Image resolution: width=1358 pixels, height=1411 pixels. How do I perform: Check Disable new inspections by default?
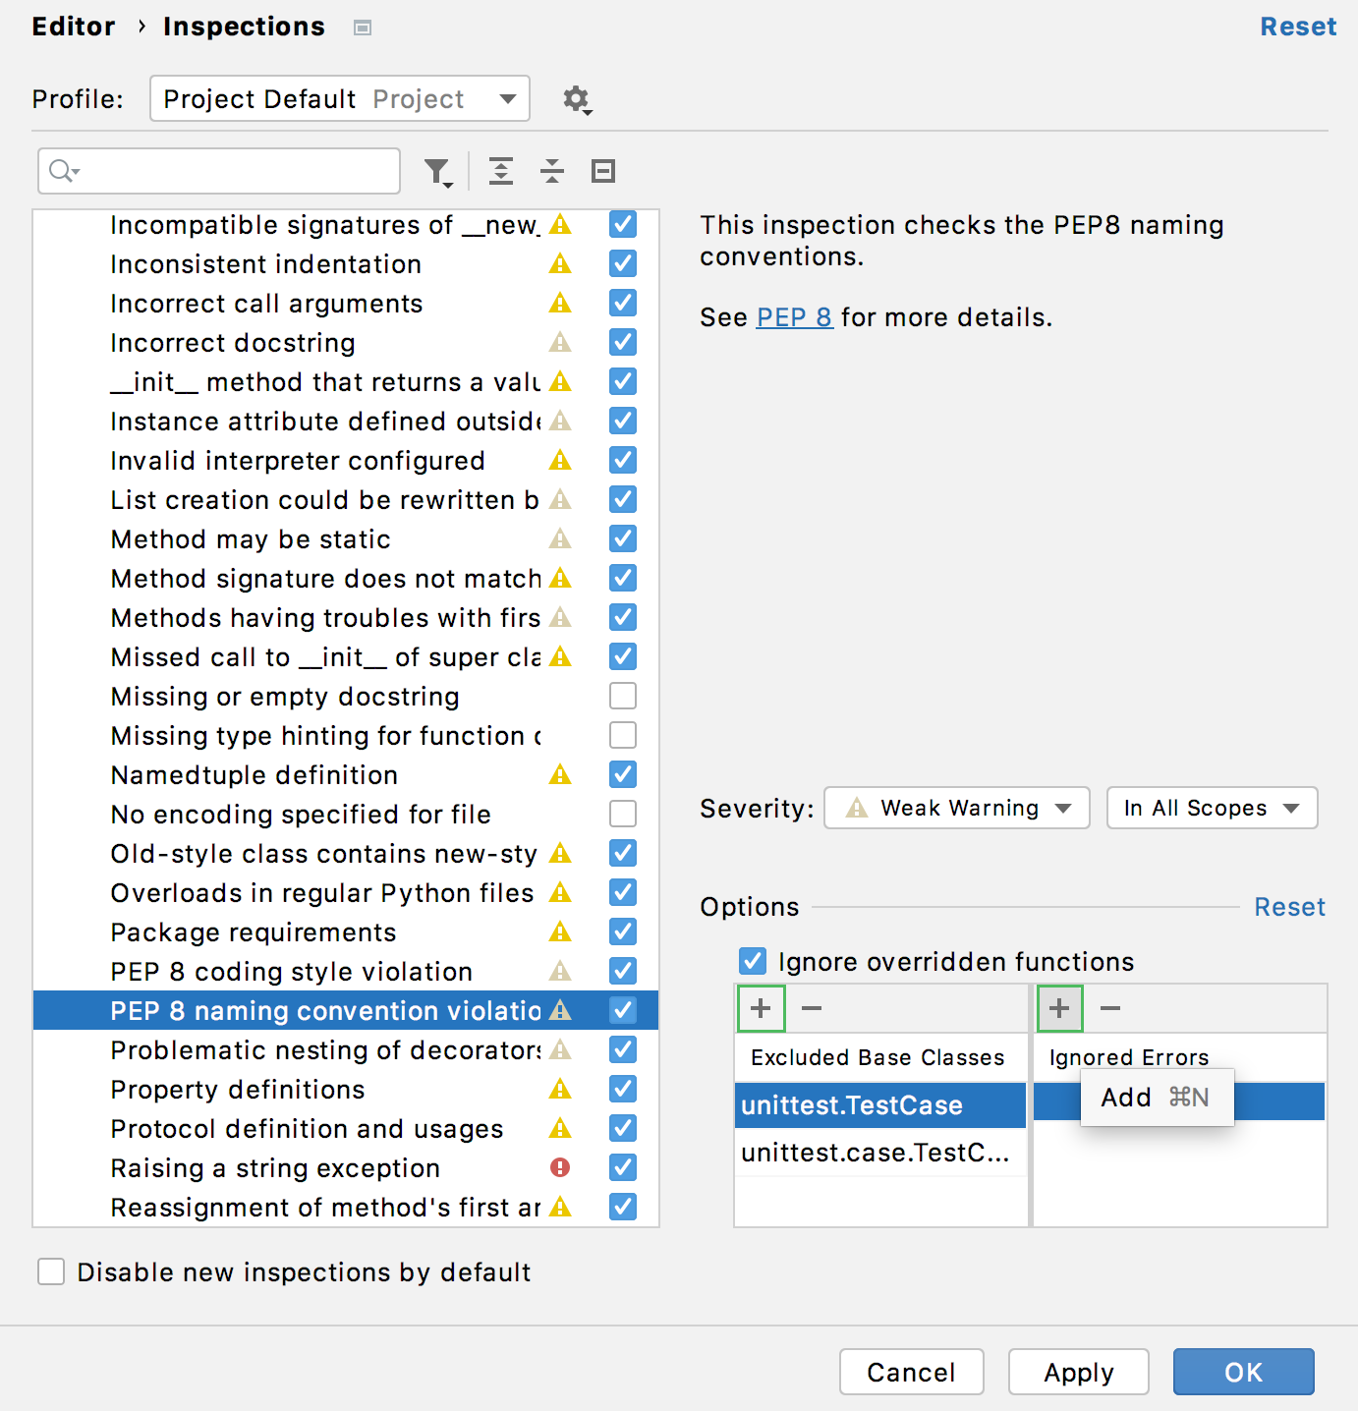coord(51,1272)
